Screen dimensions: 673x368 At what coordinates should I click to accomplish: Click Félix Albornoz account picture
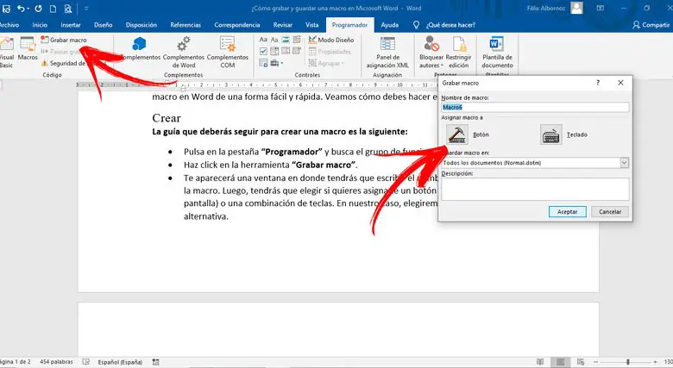(577, 8)
